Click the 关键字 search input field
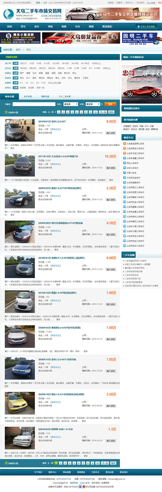 click(x=34, y=104)
